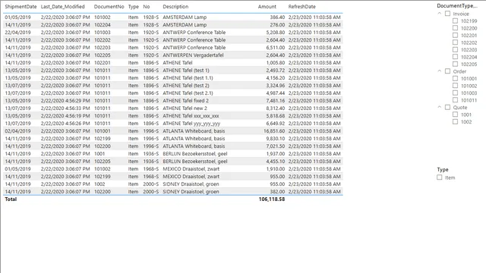Select the 'ATHENE Tafel (test 2.1)' cell
Viewport: 486px width, 273px height.
coord(188,93)
